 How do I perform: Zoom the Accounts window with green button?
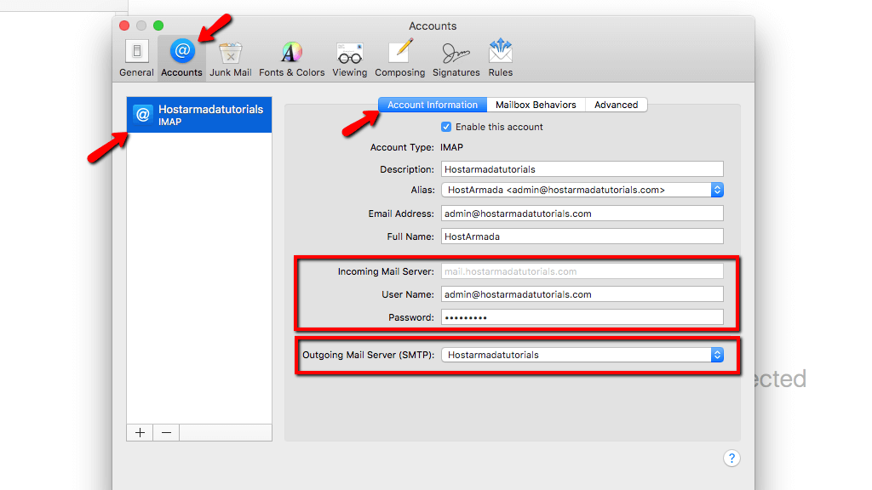point(158,26)
